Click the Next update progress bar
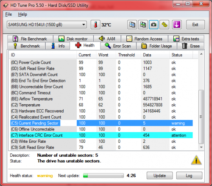Image resolution: width=212 pixels, height=186 pixels. (x=103, y=175)
